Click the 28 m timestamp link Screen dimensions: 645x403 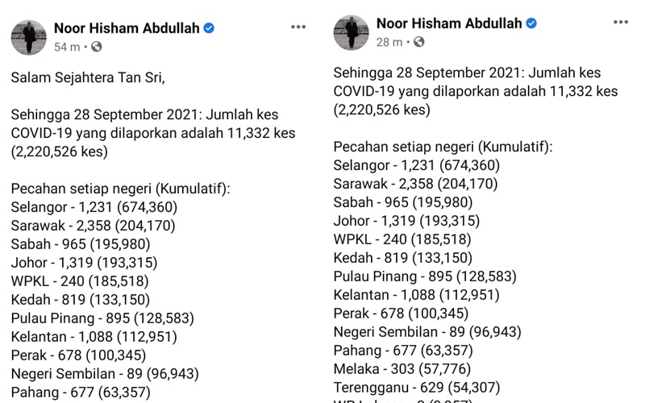[x=389, y=42]
